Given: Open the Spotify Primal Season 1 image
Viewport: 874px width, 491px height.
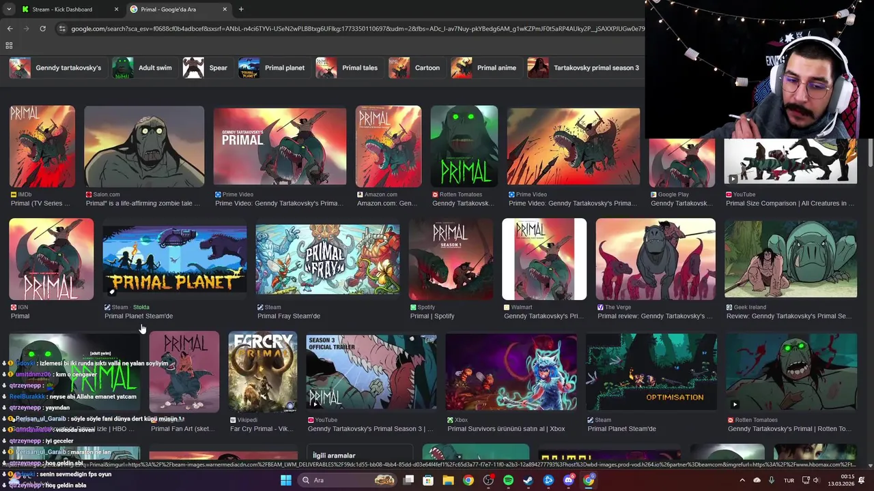Looking at the screenshot, I should (451, 259).
